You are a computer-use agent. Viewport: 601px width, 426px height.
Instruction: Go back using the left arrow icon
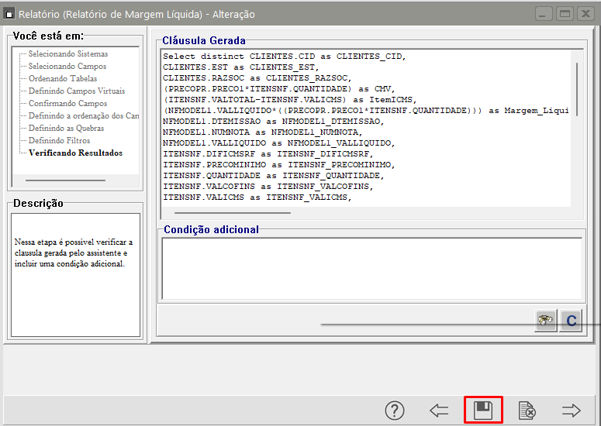pyautogui.click(x=439, y=410)
